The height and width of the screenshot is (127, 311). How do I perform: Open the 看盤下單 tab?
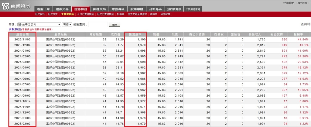pos(43,9)
